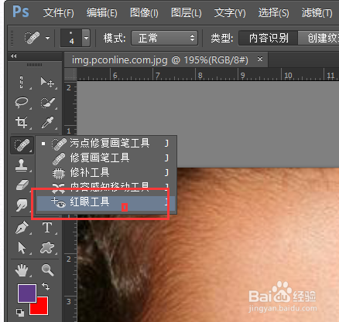
Task: Select the Custom Shape tool
Action: click(x=47, y=248)
